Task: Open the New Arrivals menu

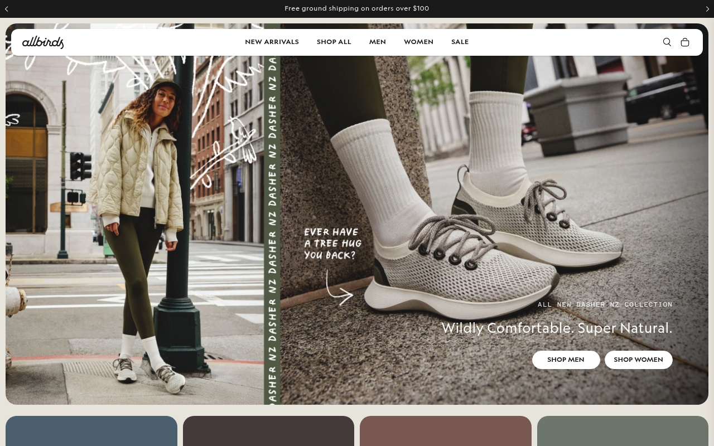Action: coord(272,42)
